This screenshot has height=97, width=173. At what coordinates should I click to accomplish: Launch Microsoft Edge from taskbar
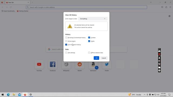(8, 95)
